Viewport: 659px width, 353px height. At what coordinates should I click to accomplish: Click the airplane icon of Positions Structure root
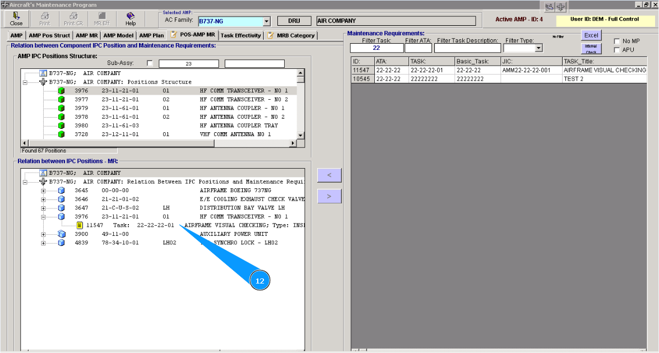click(43, 82)
